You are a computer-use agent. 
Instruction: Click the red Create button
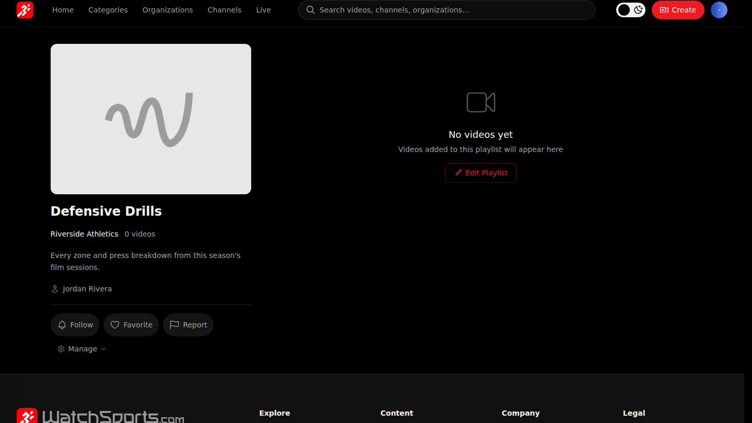[x=678, y=10]
